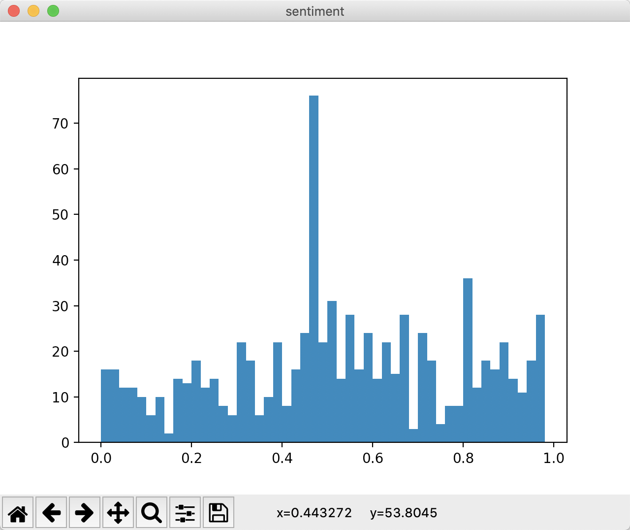Click the y-axis label 0
The height and width of the screenshot is (530, 630).
[x=65, y=443]
